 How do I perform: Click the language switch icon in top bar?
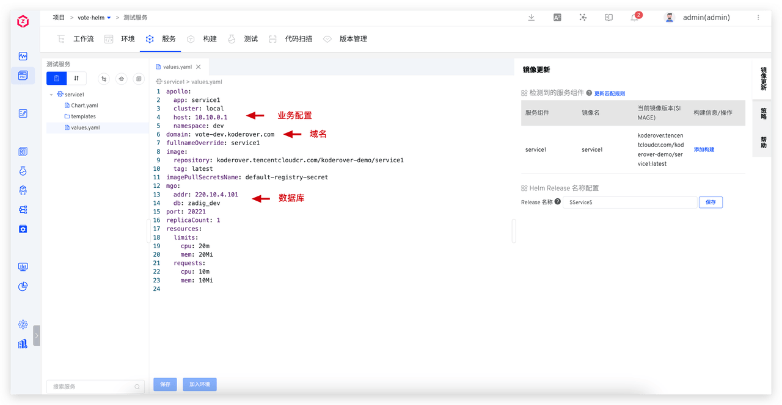557,17
